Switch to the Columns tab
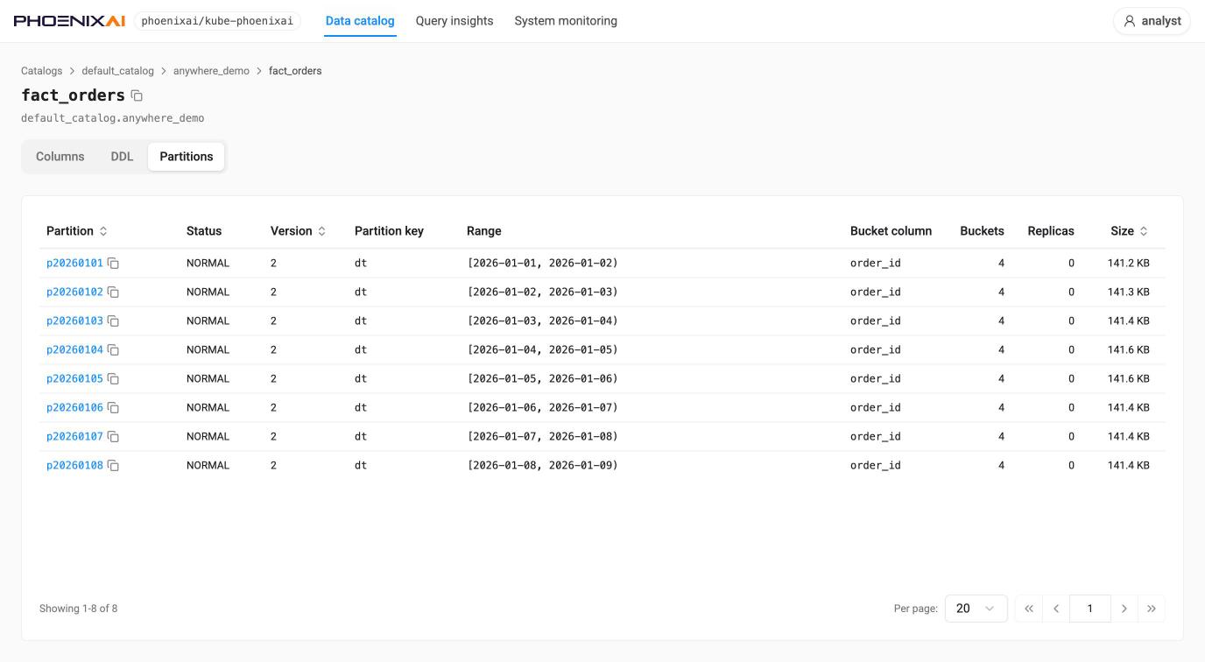1205x662 pixels. tap(60, 157)
